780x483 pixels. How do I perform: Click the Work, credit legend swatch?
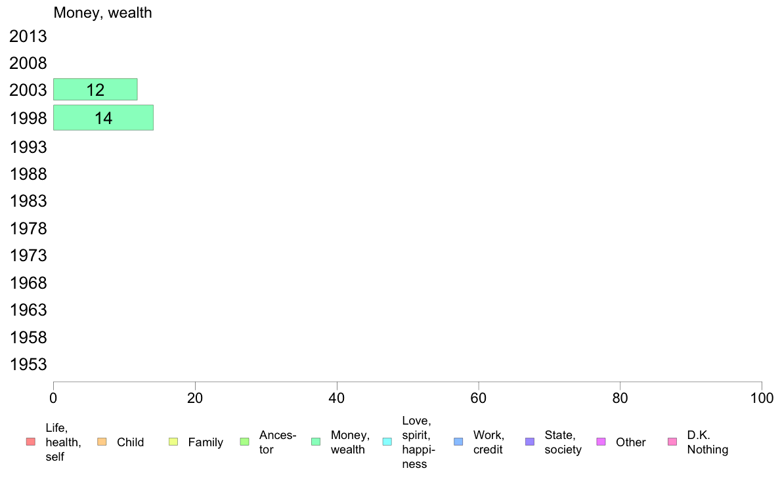point(459,442)
